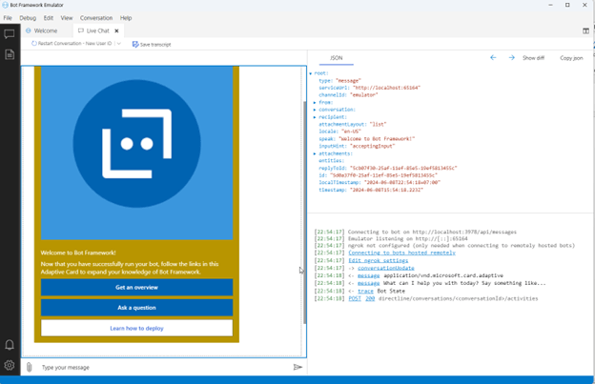
Task: Go to next activity with right arrow
Action: point(511,58)
